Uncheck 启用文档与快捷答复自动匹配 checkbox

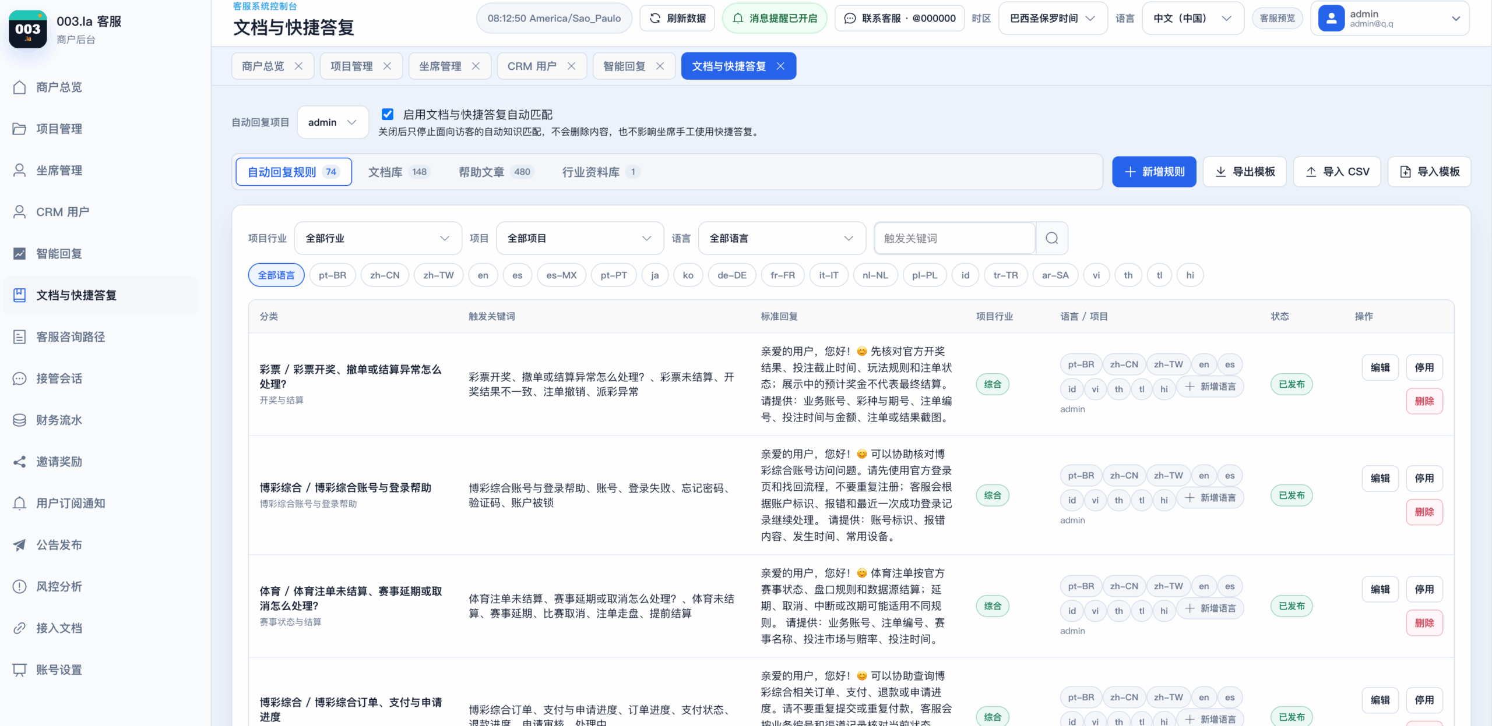coord(388,114)
